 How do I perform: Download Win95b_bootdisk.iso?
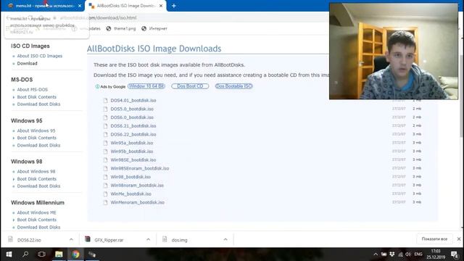pyautogui.click(x=132, y=152)
